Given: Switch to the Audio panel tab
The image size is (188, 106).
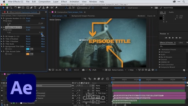Looking at the screenshot, I should [x=171, y=12].
